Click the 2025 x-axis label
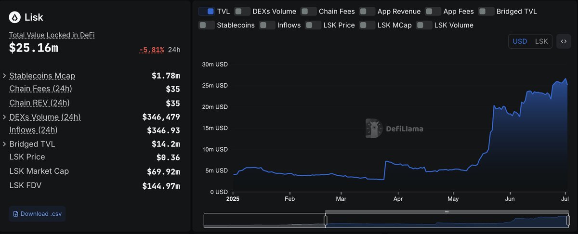 pyautogui.click(x=233, y=198)
